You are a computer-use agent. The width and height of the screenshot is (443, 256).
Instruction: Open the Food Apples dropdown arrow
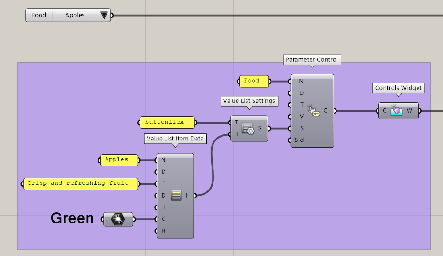point(104,16)
